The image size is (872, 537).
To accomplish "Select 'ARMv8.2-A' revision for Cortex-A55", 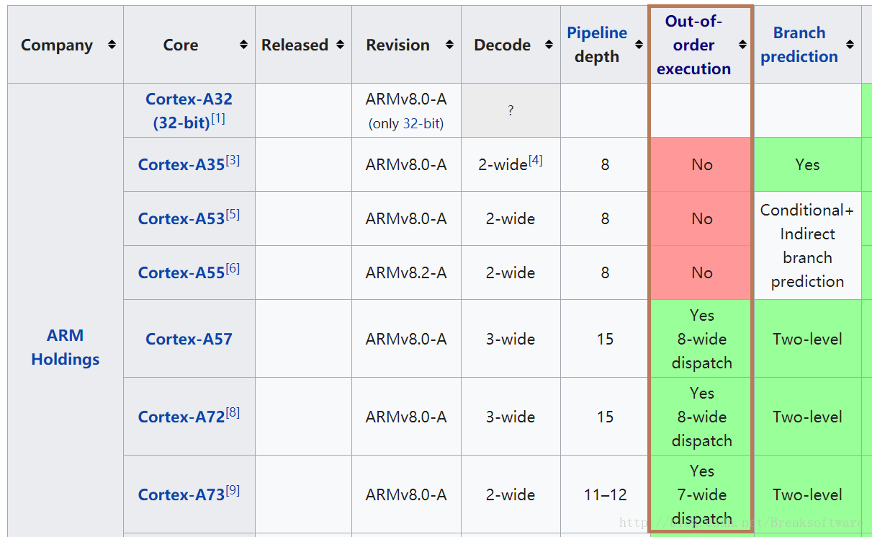I will coord(406,272).
